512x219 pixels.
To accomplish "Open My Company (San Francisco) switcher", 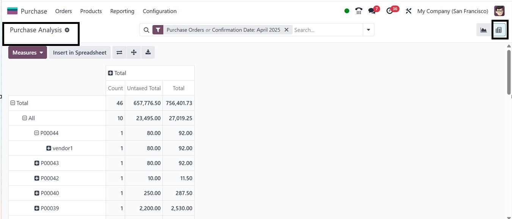I will tap(452, 11).
